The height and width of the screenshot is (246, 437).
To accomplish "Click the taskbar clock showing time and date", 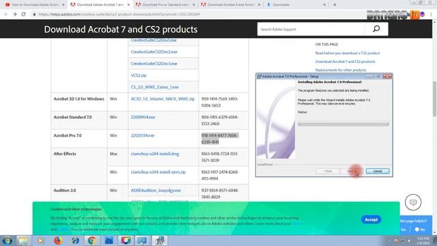I will pyautogui.click(x=423, y=241).
